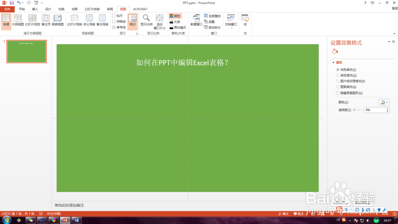Viewport: 398px width, 224px height.
Task: Open the ACROBAT tab
Action: click(x=140, y=9)
